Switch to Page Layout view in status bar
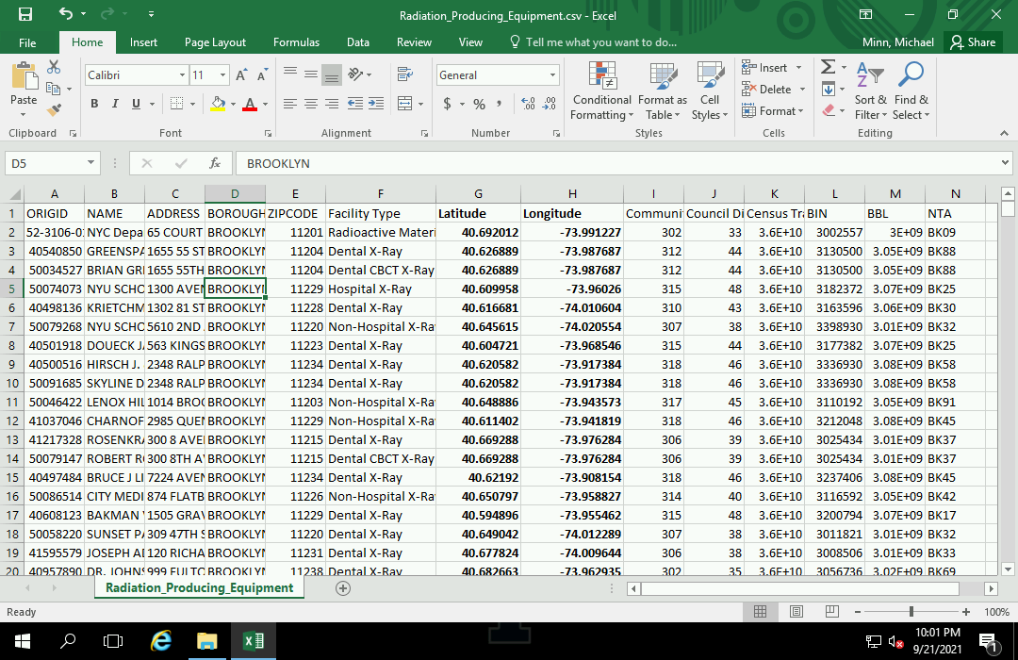 click(x=796, y=612)
